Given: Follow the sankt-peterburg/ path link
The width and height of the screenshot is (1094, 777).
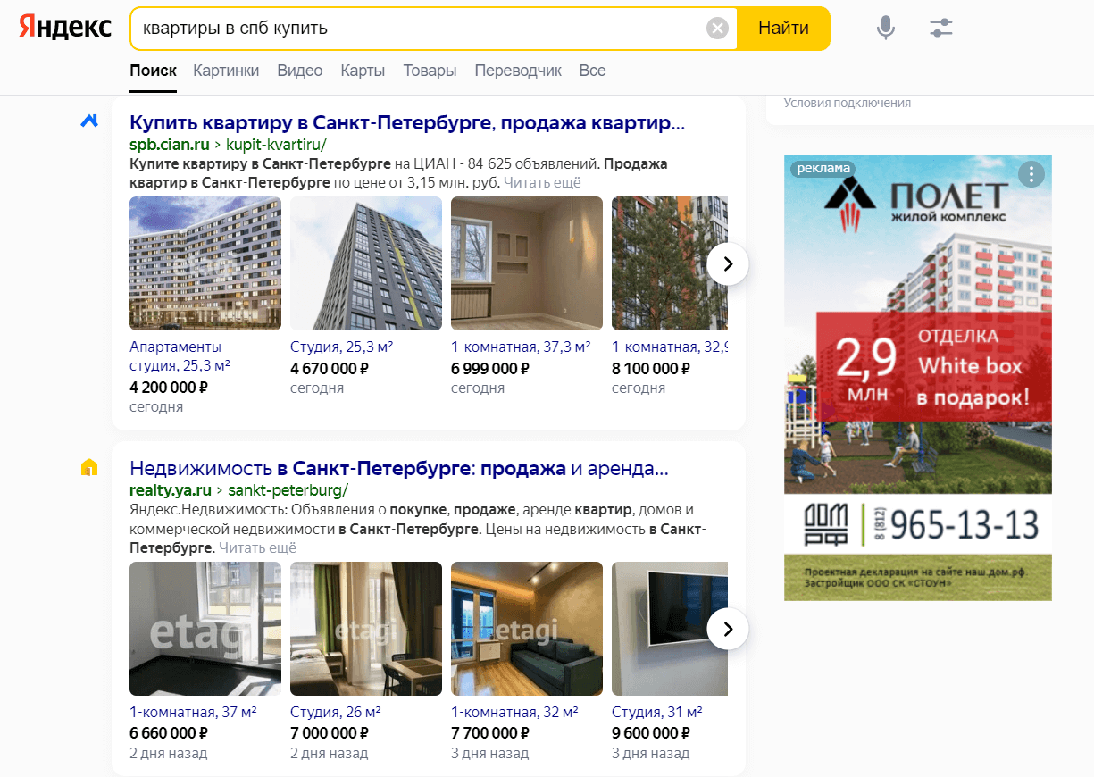Looking at the screenshot, I should coord(288,489).
